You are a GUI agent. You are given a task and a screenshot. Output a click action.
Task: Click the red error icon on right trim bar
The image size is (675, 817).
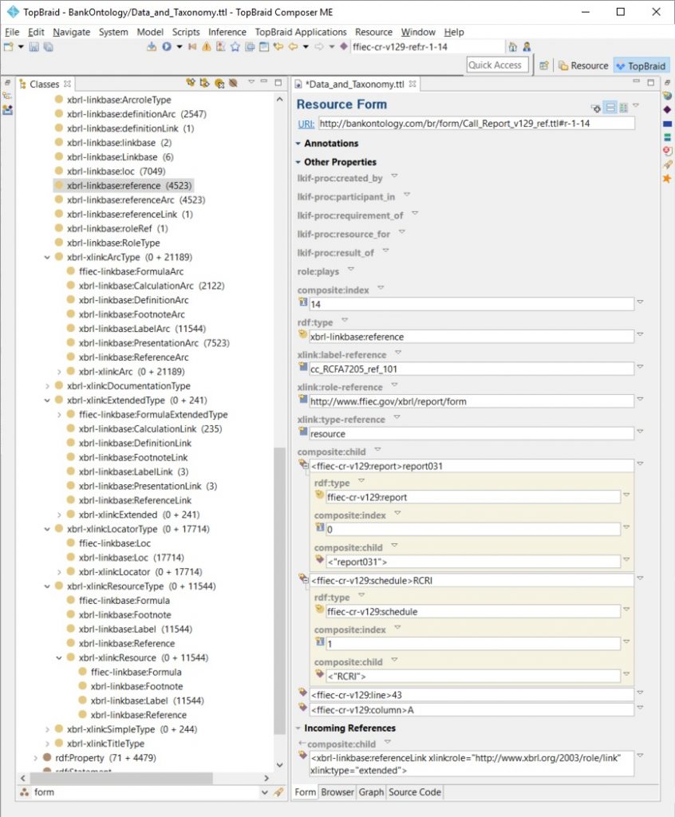point(667,151)
